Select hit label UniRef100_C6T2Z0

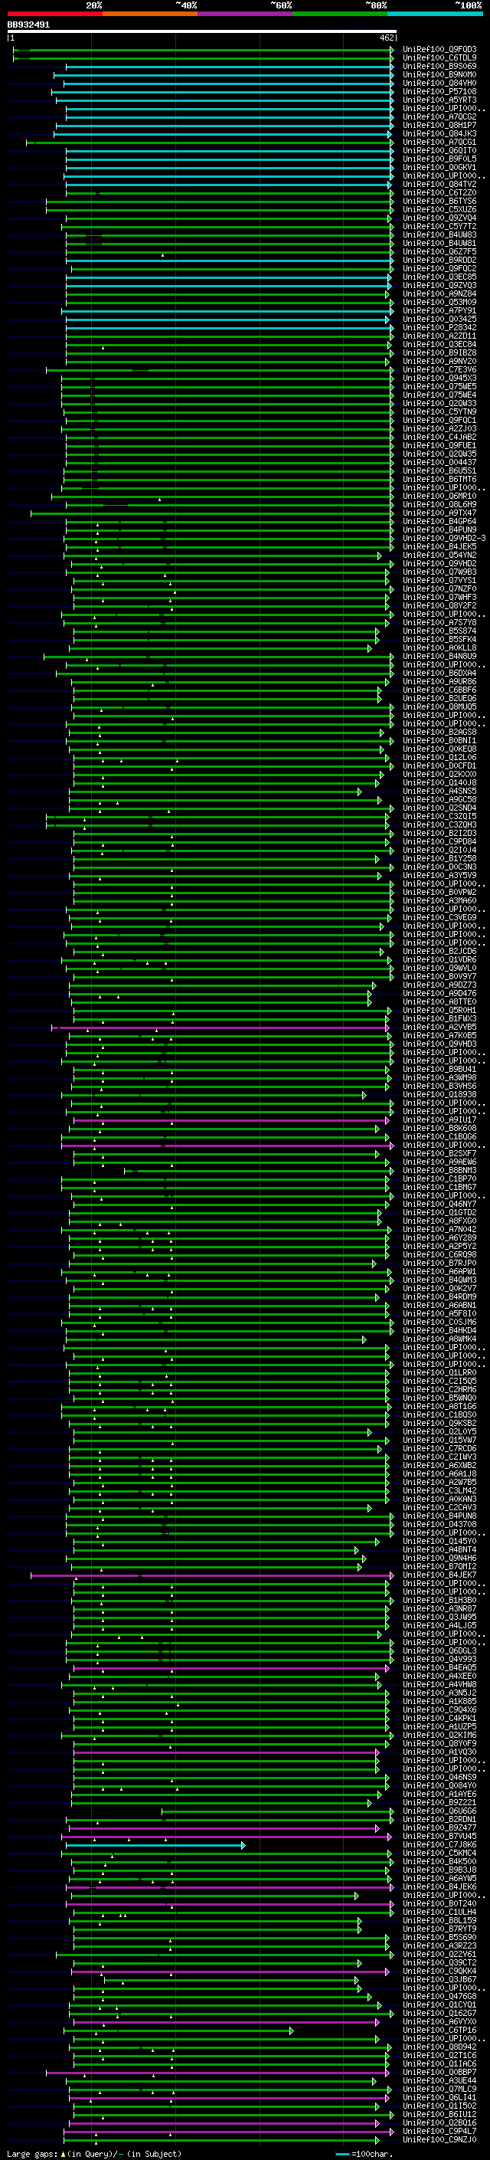(439, 193)
